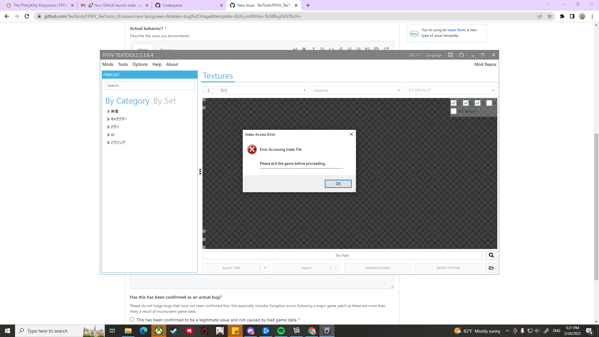599x337 pixels.
Task: Click the ENABLE/DISABLE button
Action: click(x=377, y=268)
